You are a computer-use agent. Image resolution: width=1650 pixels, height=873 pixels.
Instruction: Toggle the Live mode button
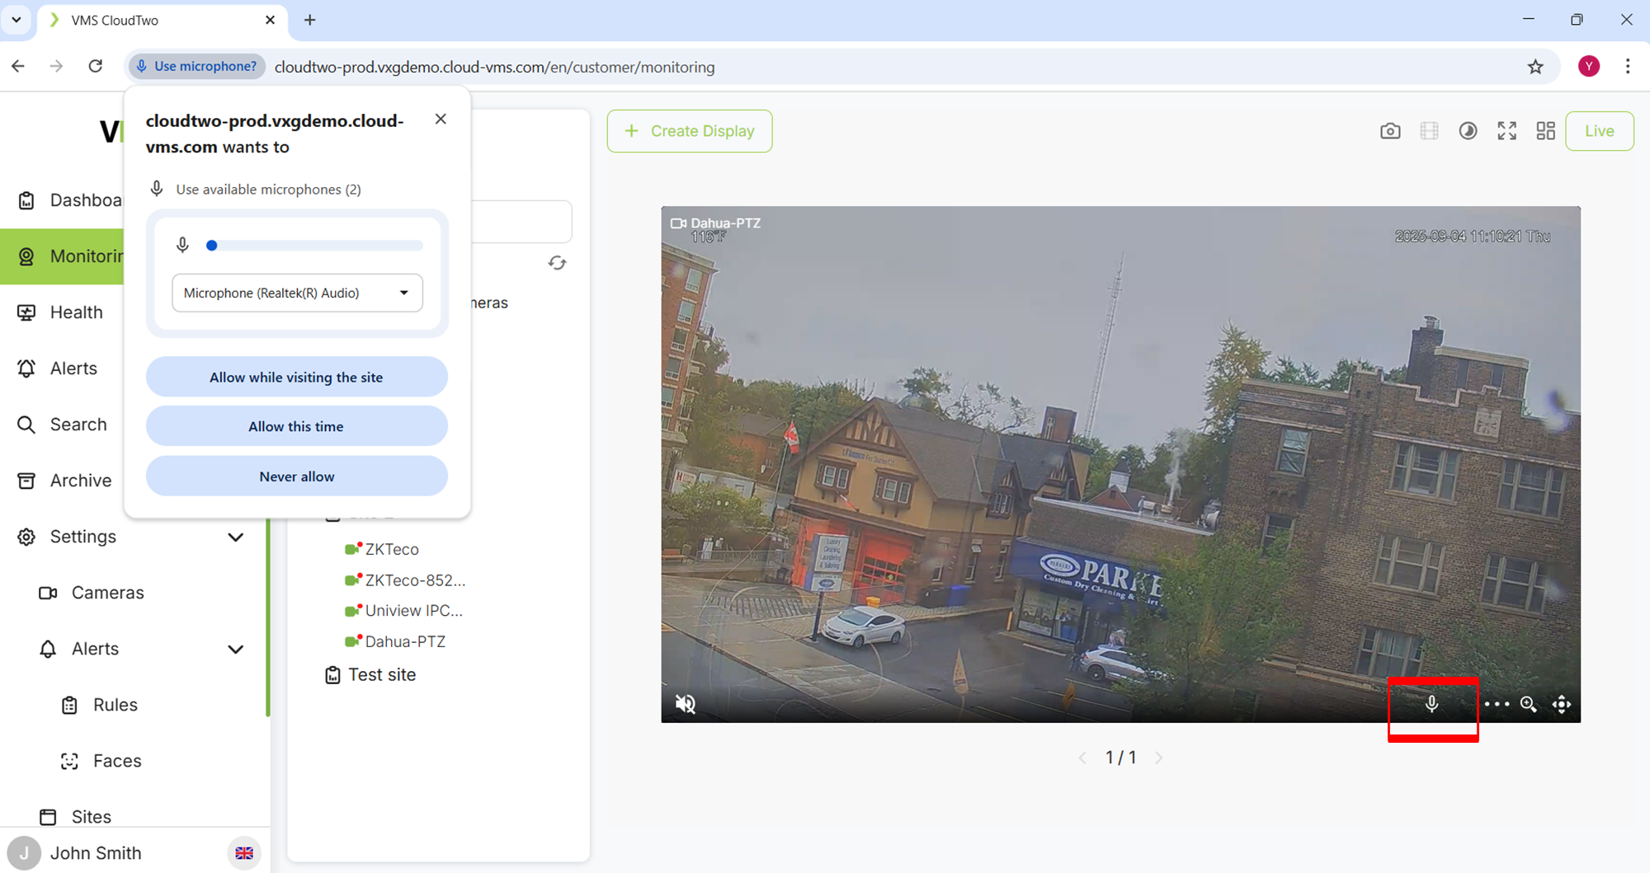pyautogui.click(x=1599, y=131)
